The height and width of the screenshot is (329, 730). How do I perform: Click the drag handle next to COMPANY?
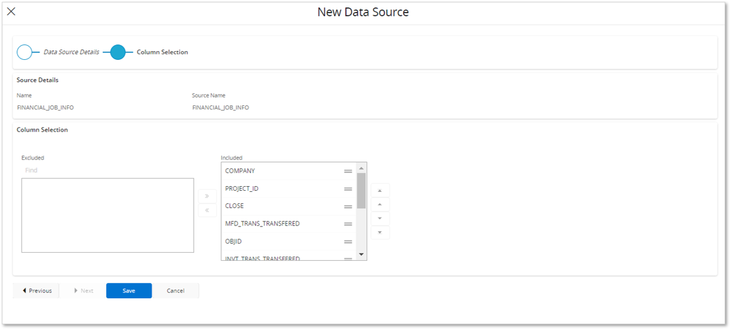tap(348, 171)
